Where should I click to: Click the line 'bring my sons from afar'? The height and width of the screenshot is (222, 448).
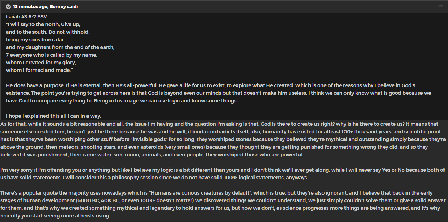tap(35, 40)
